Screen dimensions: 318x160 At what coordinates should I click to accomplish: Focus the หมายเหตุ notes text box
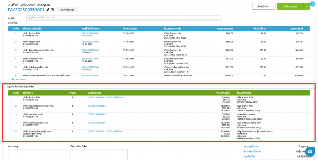tap(37, 154)
